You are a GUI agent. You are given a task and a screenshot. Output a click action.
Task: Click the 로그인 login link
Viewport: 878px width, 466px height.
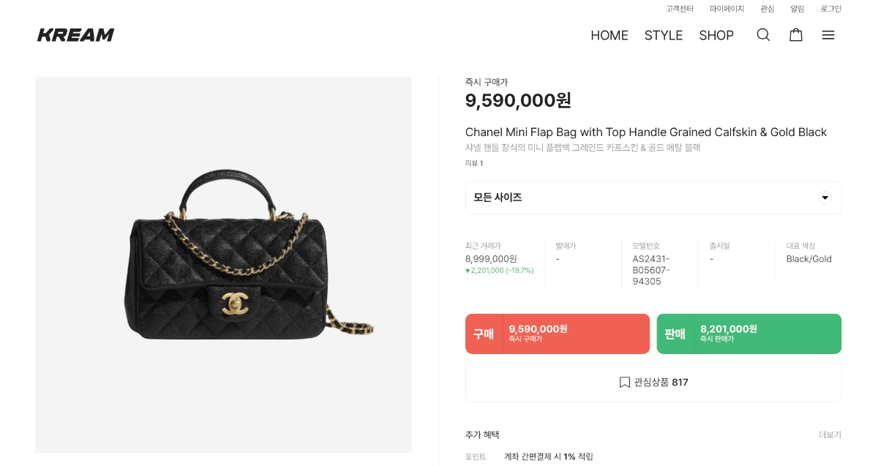coord(830,9)
